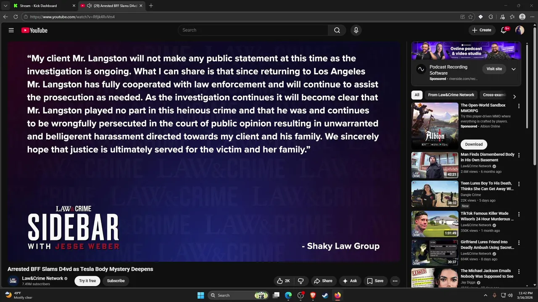Viewport: 538px width, 302px height.
Task: Like the video with thumbs up
Action: point(283,281)
